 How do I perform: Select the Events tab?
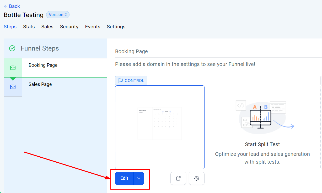pyautogui.click(x=93, y=27)
